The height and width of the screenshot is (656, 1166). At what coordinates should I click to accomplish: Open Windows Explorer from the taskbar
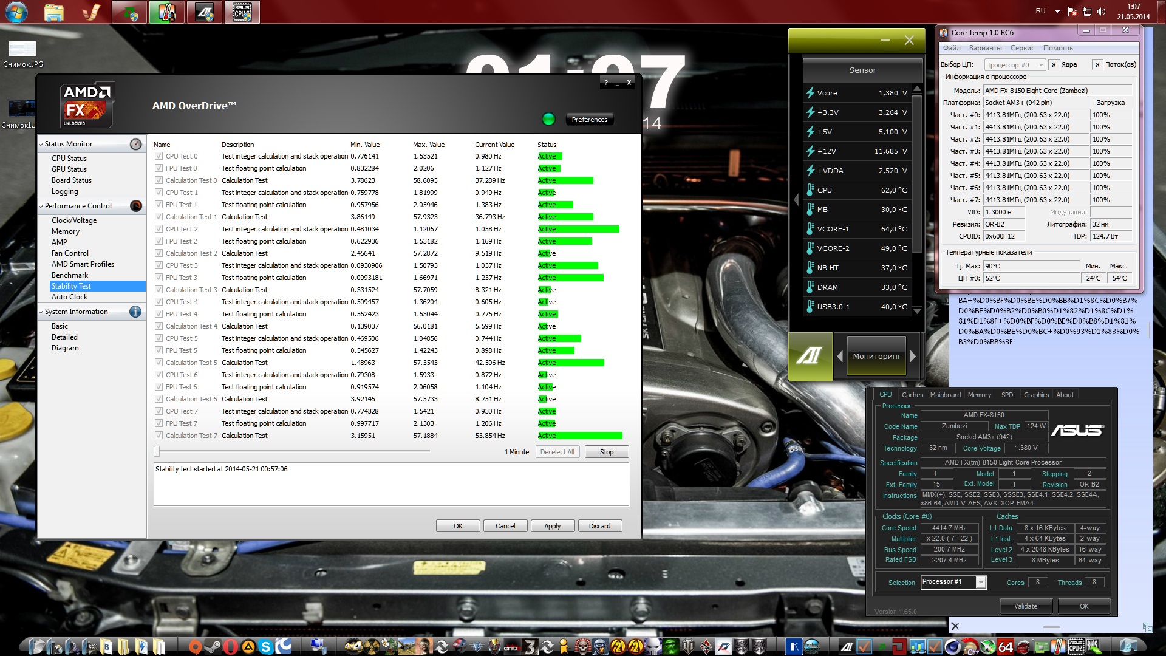(x=54, y=12)
